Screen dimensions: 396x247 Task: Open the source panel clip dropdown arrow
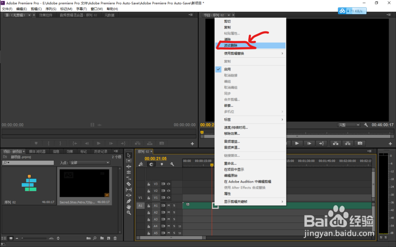pos(29,15)
